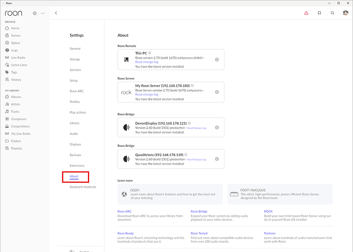This screenshot has width=353, height=252.
Task: Switch to Audio settings tab
Action: tap(74, 134)
